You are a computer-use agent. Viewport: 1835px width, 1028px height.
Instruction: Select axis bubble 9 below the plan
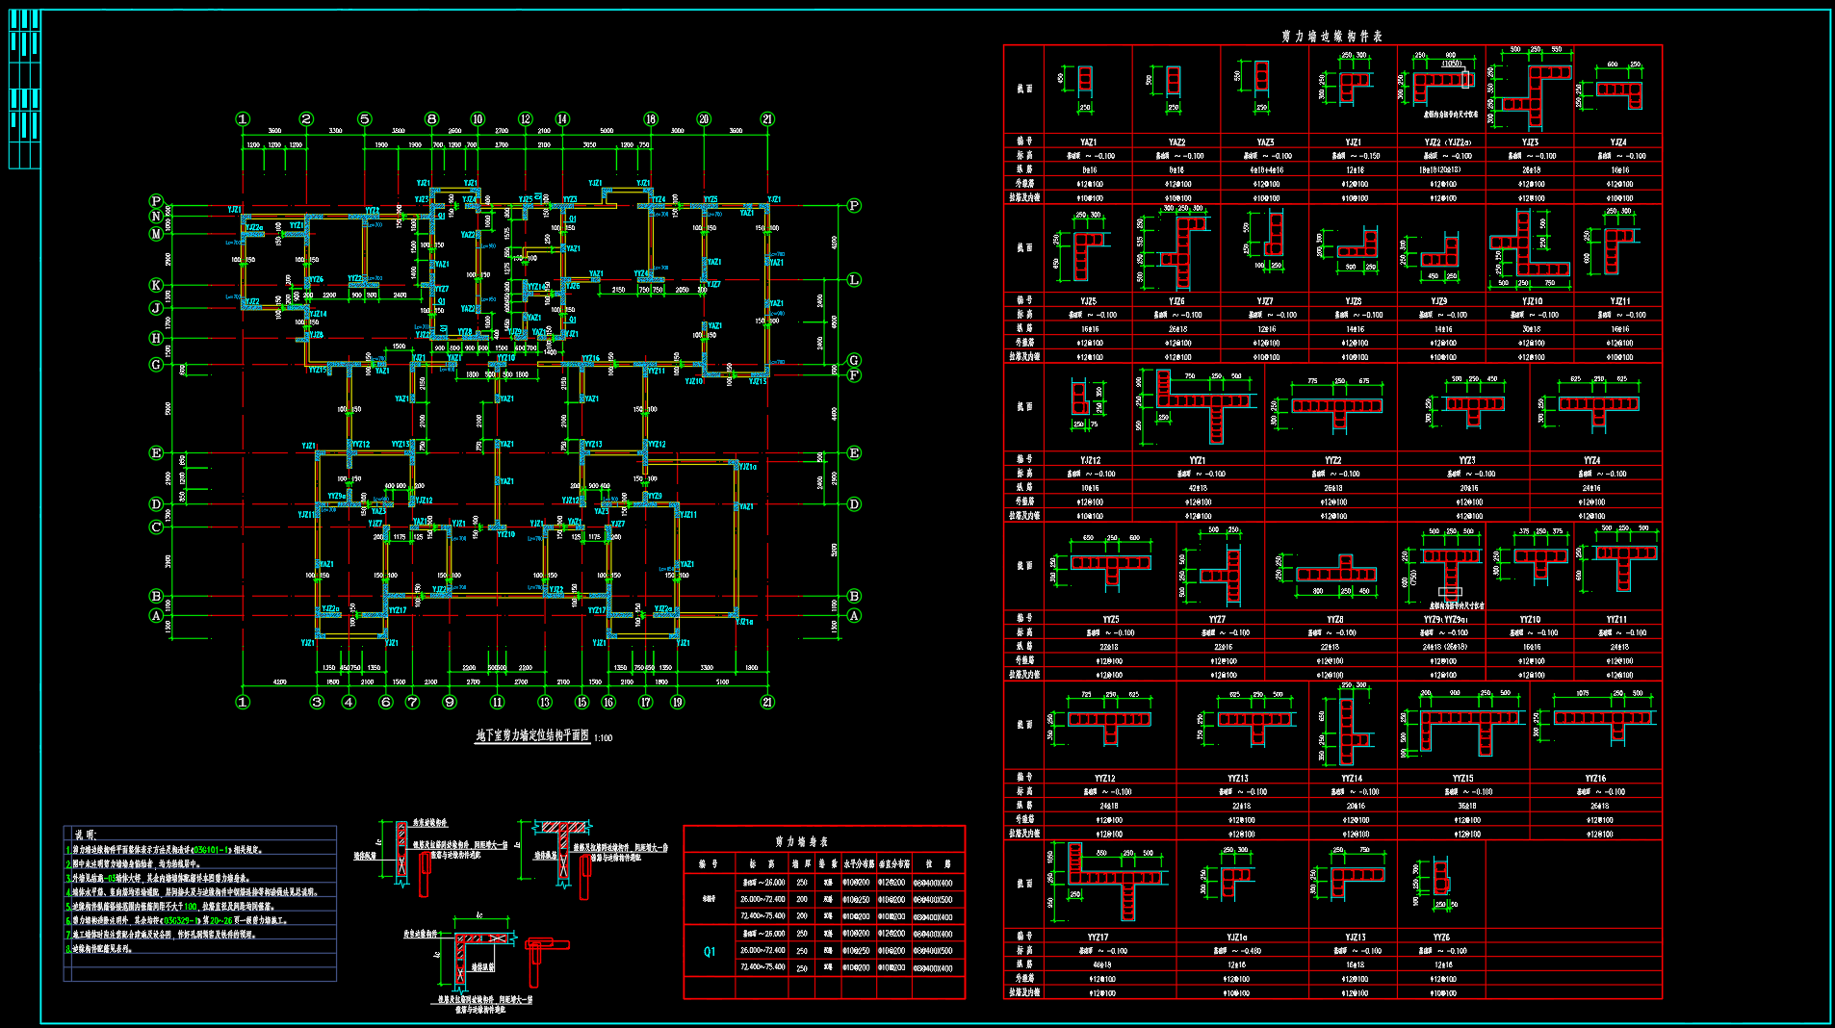pyautogui.click(x=450, y=702)
